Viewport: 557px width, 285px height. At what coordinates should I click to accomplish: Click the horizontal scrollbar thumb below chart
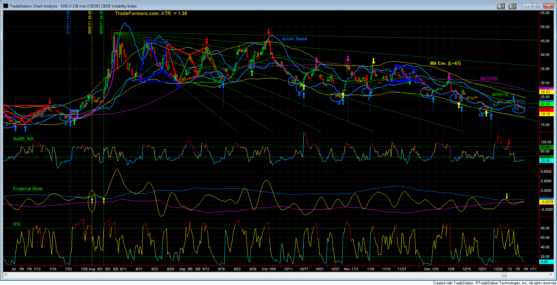point(504,275)
